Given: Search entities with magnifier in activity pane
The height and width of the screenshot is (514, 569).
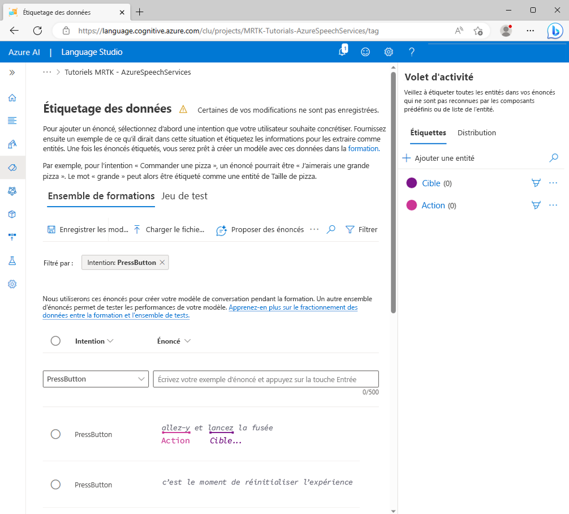Looking at the screenshot, I should pyautogui.click(x=554, y=157).
